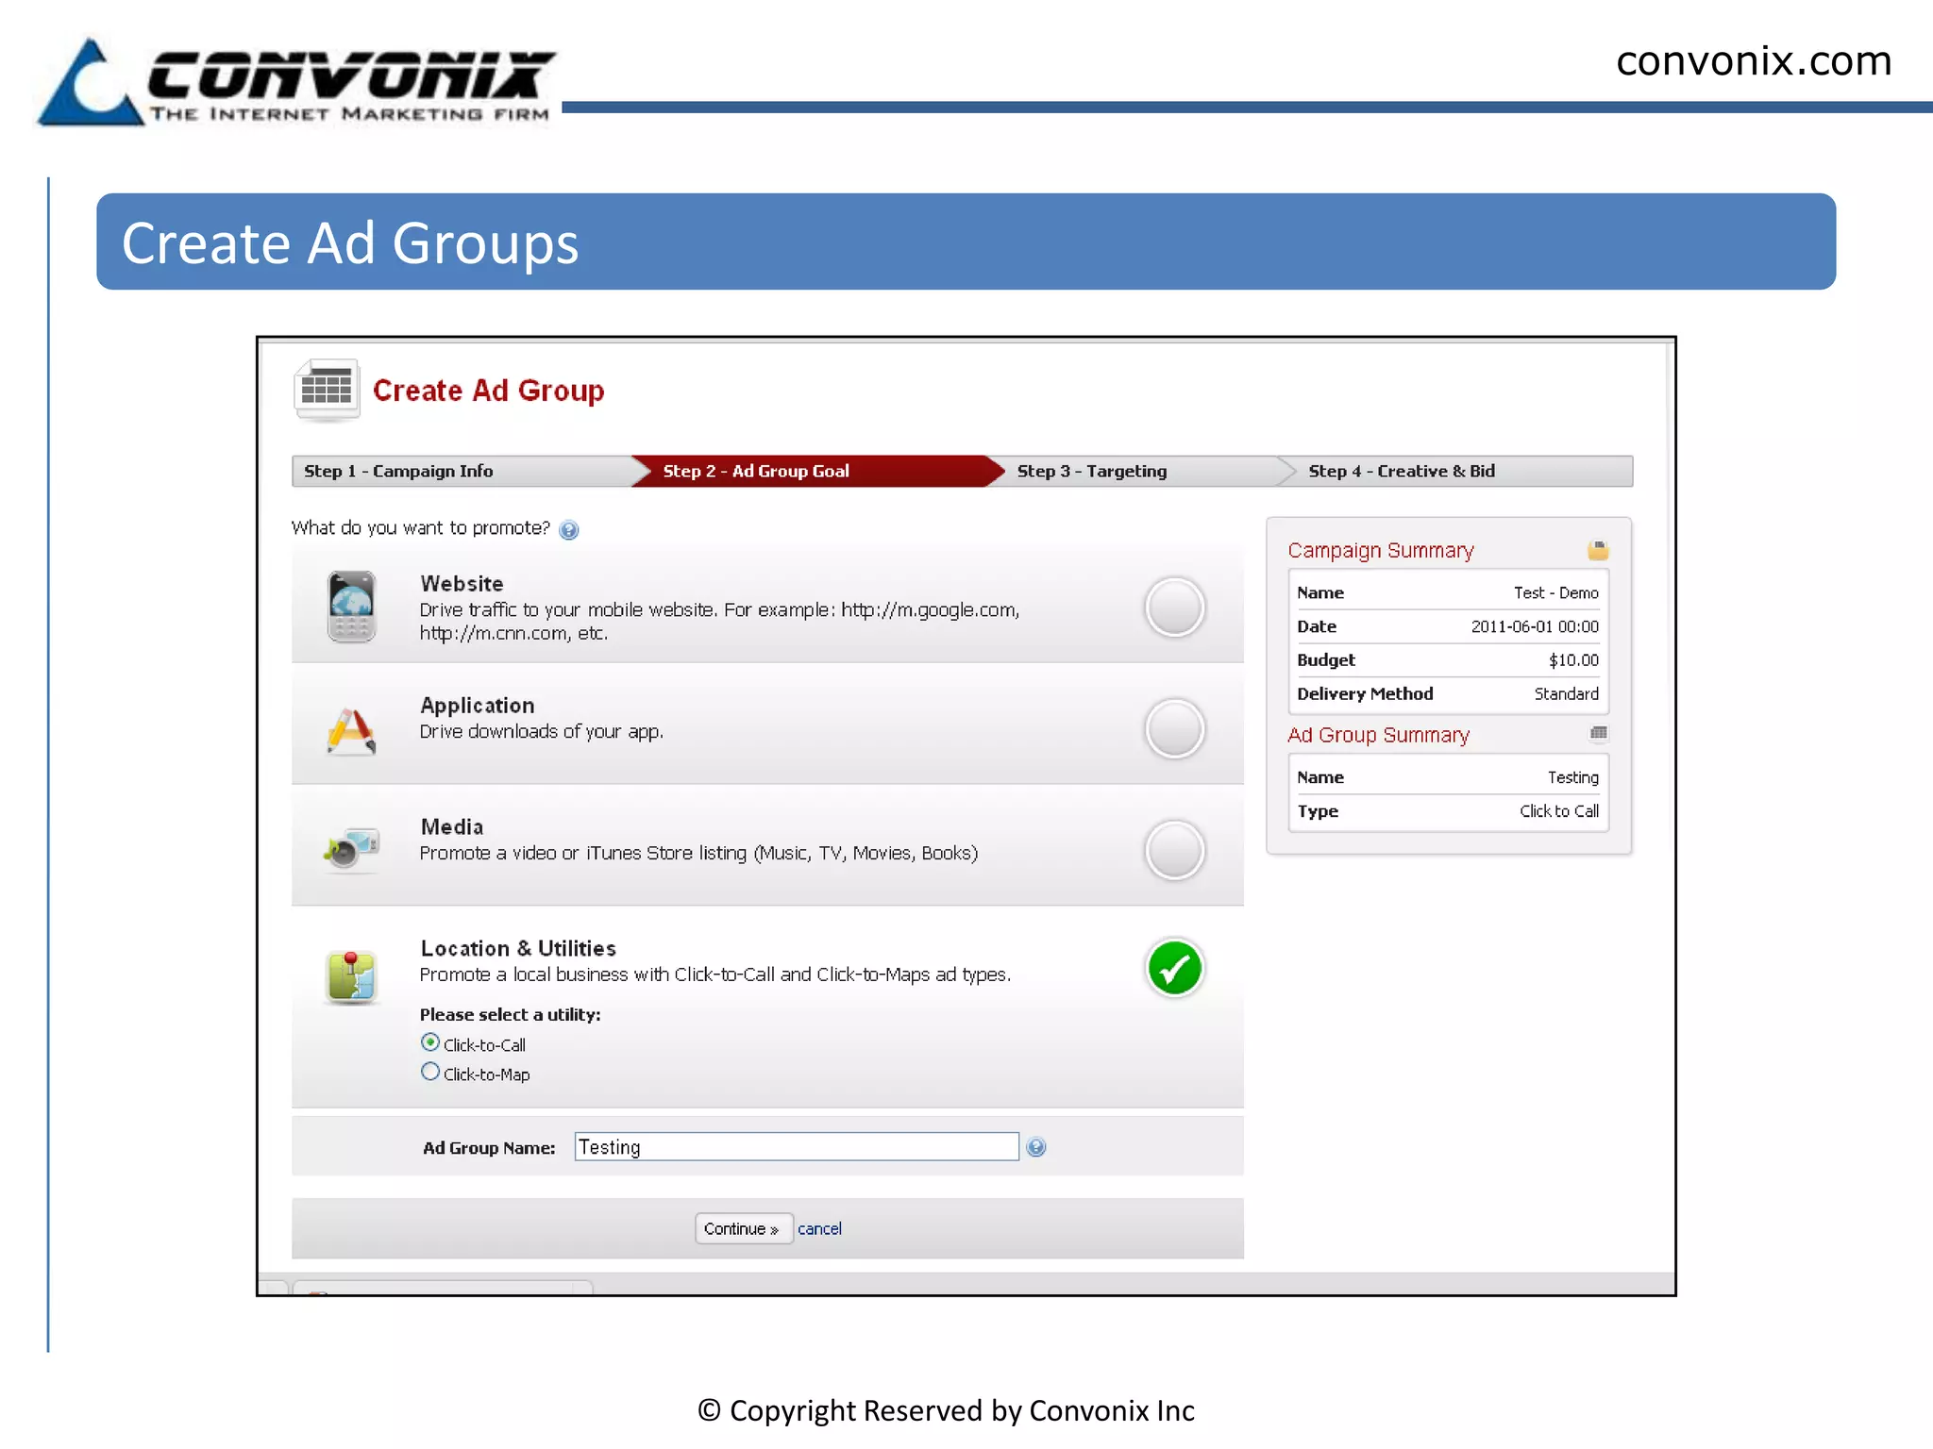Image resolution: width=1933 pixels, height=1449 pixels.
Task: Click the help icon beside promote question
Action: click(x=568, y=529)
